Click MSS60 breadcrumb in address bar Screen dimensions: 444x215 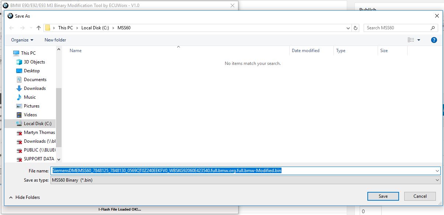click(124, 28)
